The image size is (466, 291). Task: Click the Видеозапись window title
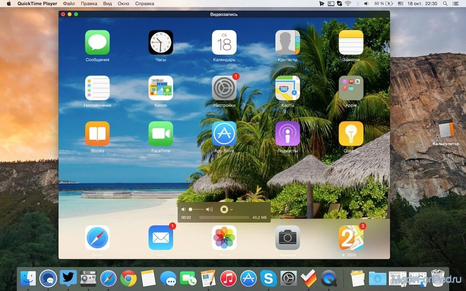224,14
